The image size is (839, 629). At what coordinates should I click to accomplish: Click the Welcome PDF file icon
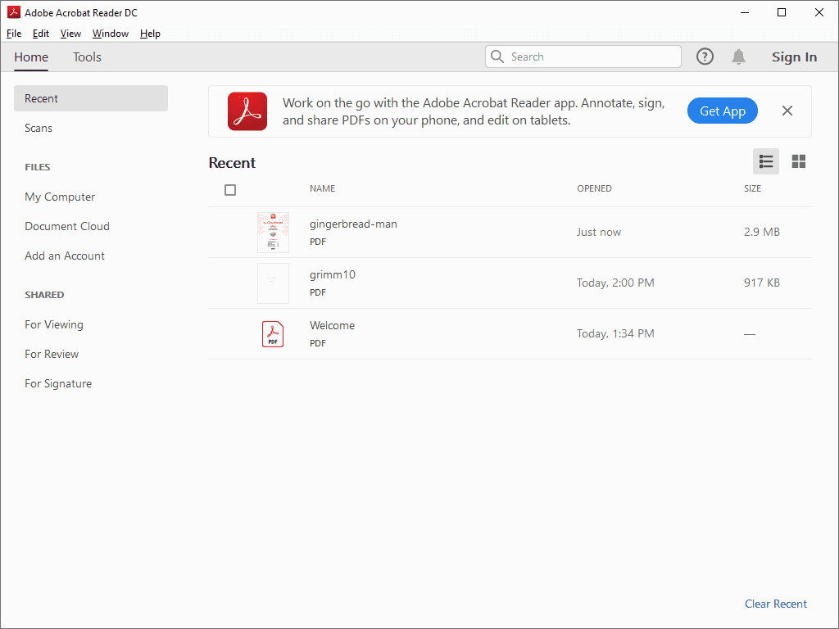click(x=273, y=334)
